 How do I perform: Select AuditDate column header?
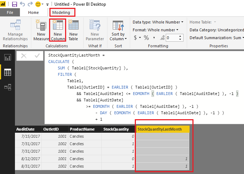[x=28, y=129]
